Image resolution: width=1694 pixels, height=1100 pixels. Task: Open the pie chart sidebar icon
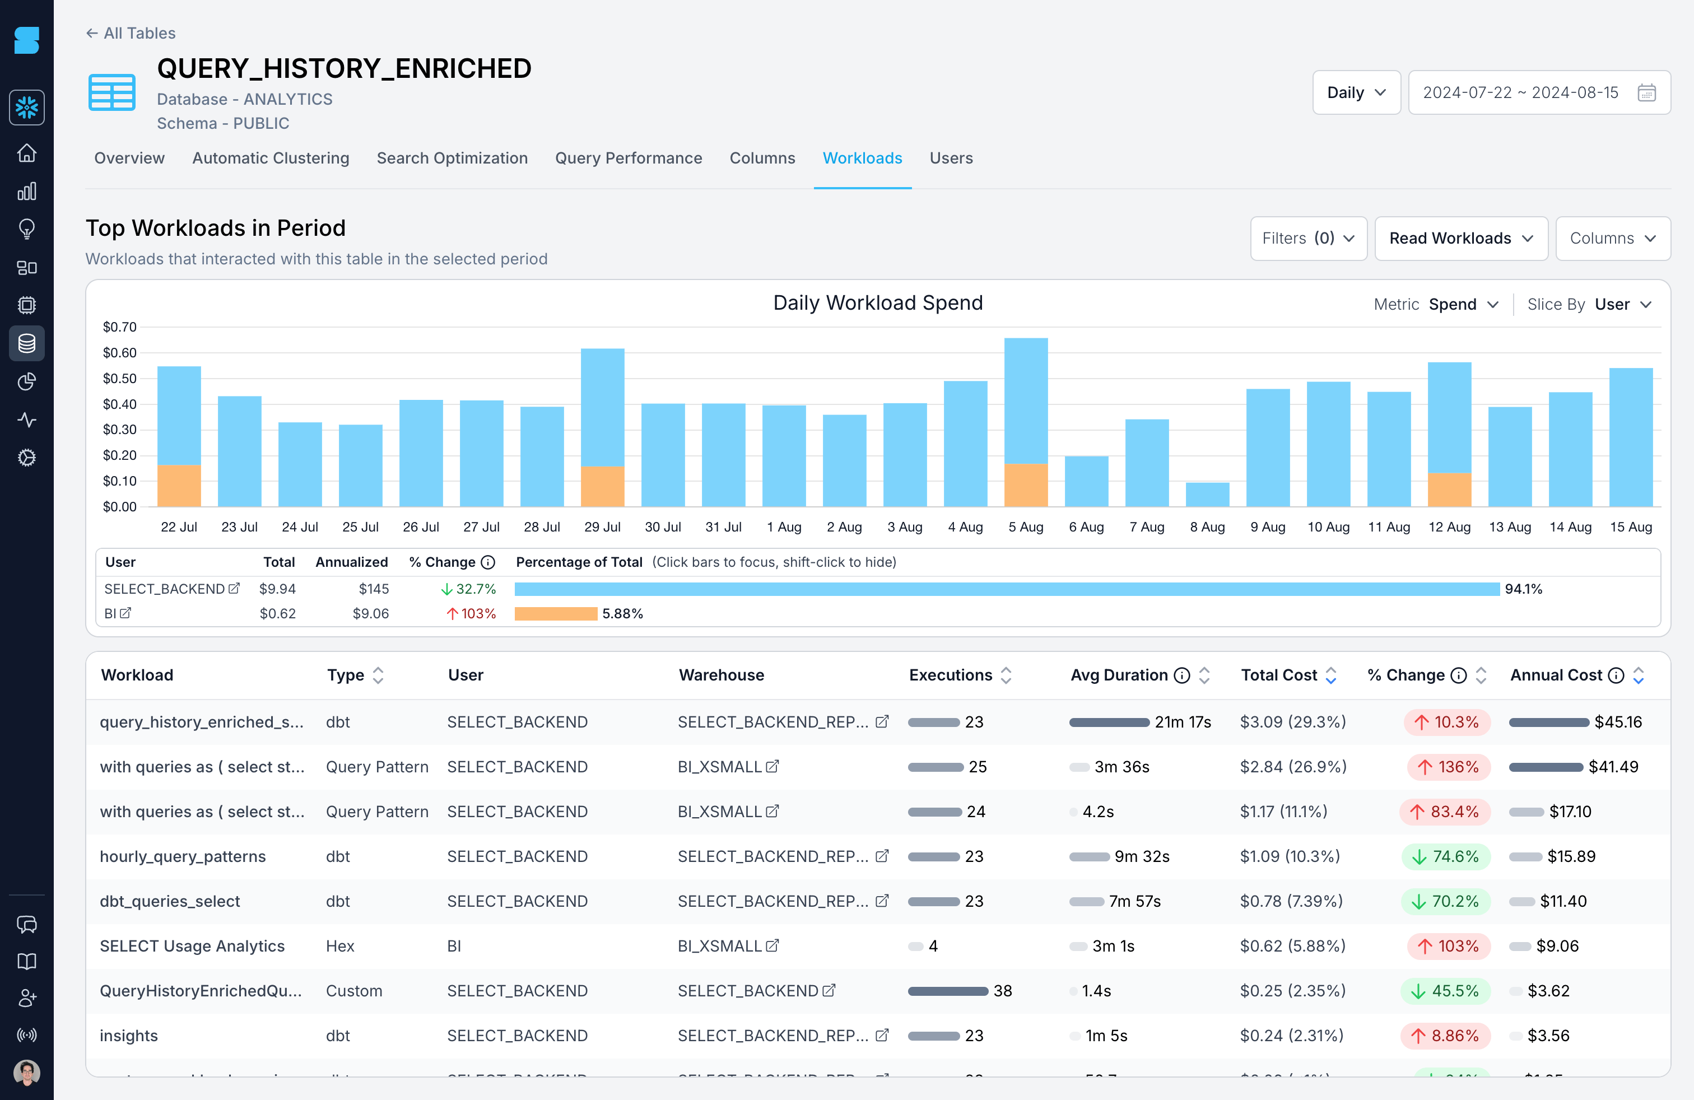pyautogui.click(x=26, y=381)
